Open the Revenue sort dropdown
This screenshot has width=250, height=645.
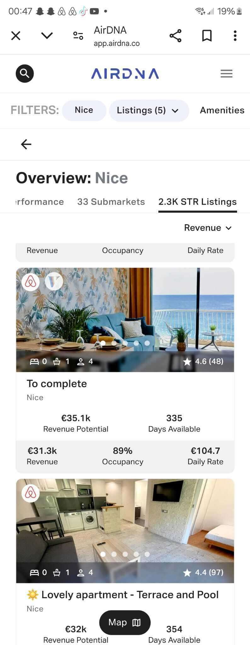pos(208,228)
